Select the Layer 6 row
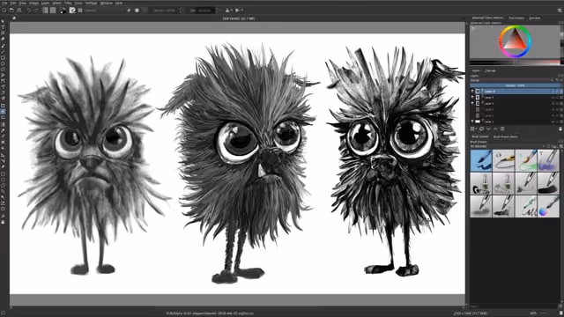This screenshot has height=317, width=564. (x=516, y=92)
